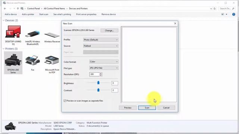Click the Scan button
The image size is (239, 134).
[147, 108]
